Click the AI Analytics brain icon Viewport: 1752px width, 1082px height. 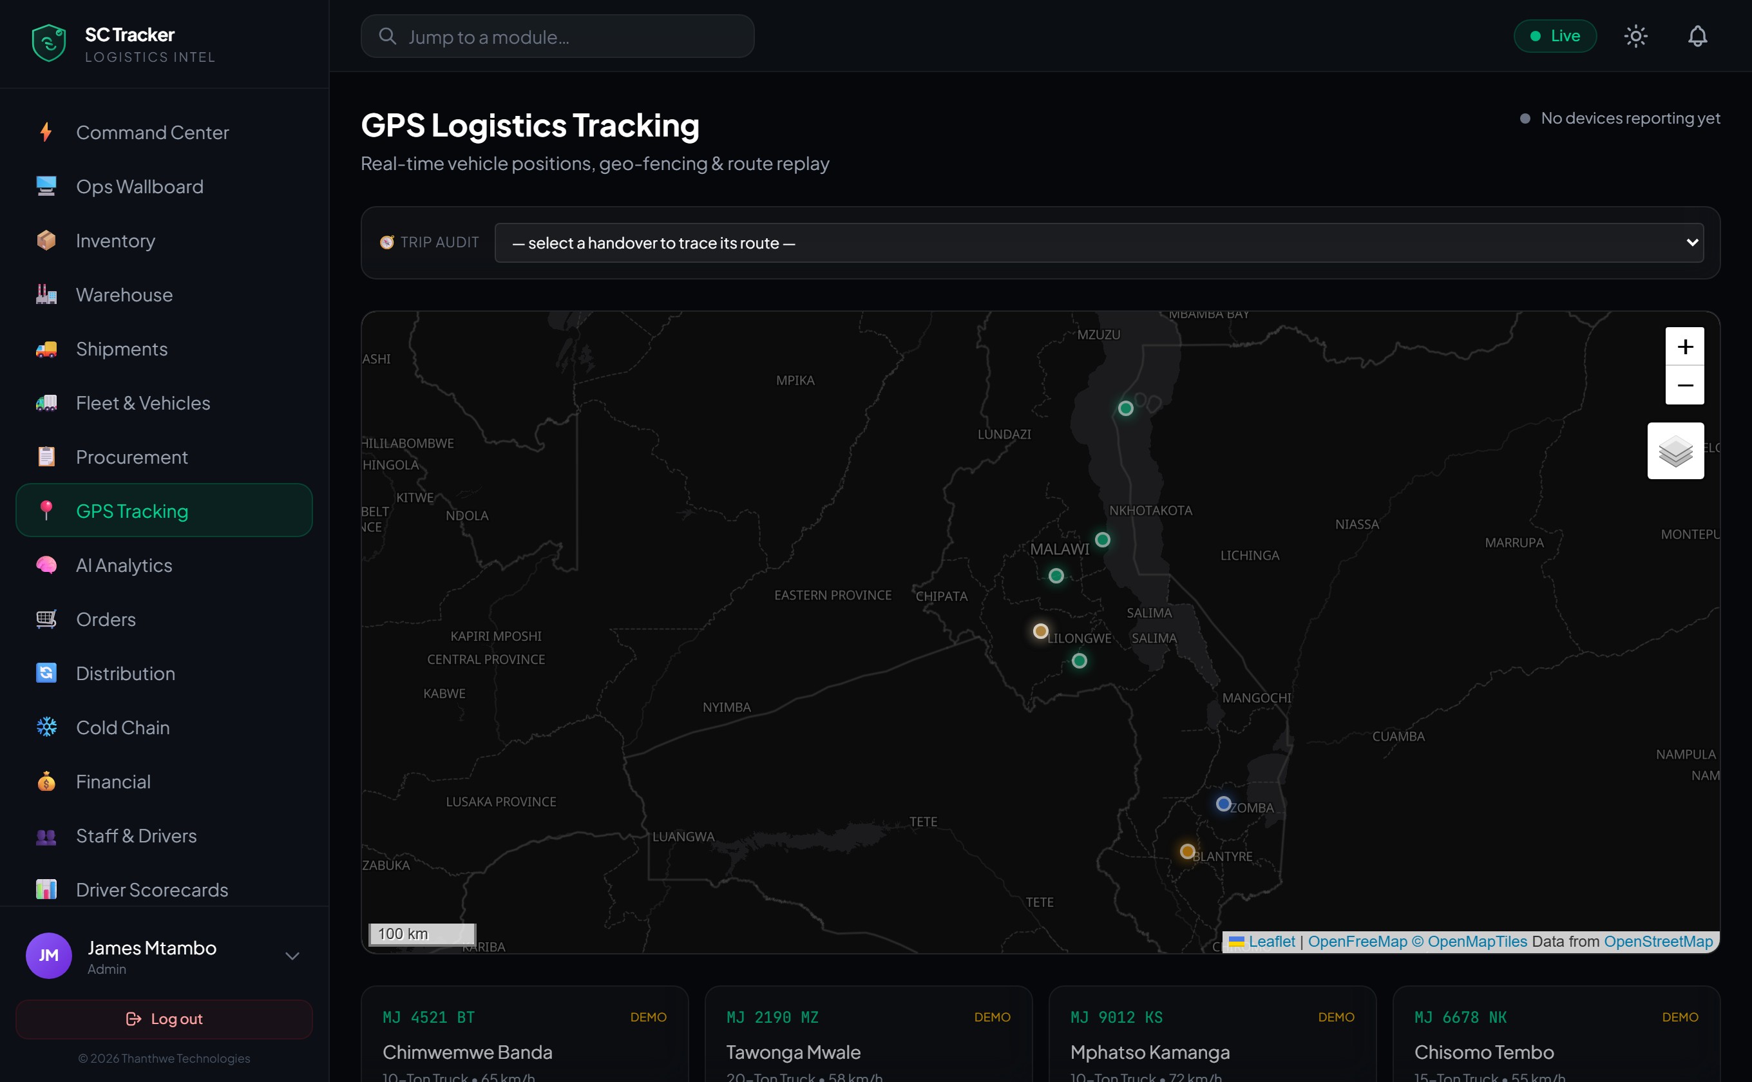tap(46, 565)
